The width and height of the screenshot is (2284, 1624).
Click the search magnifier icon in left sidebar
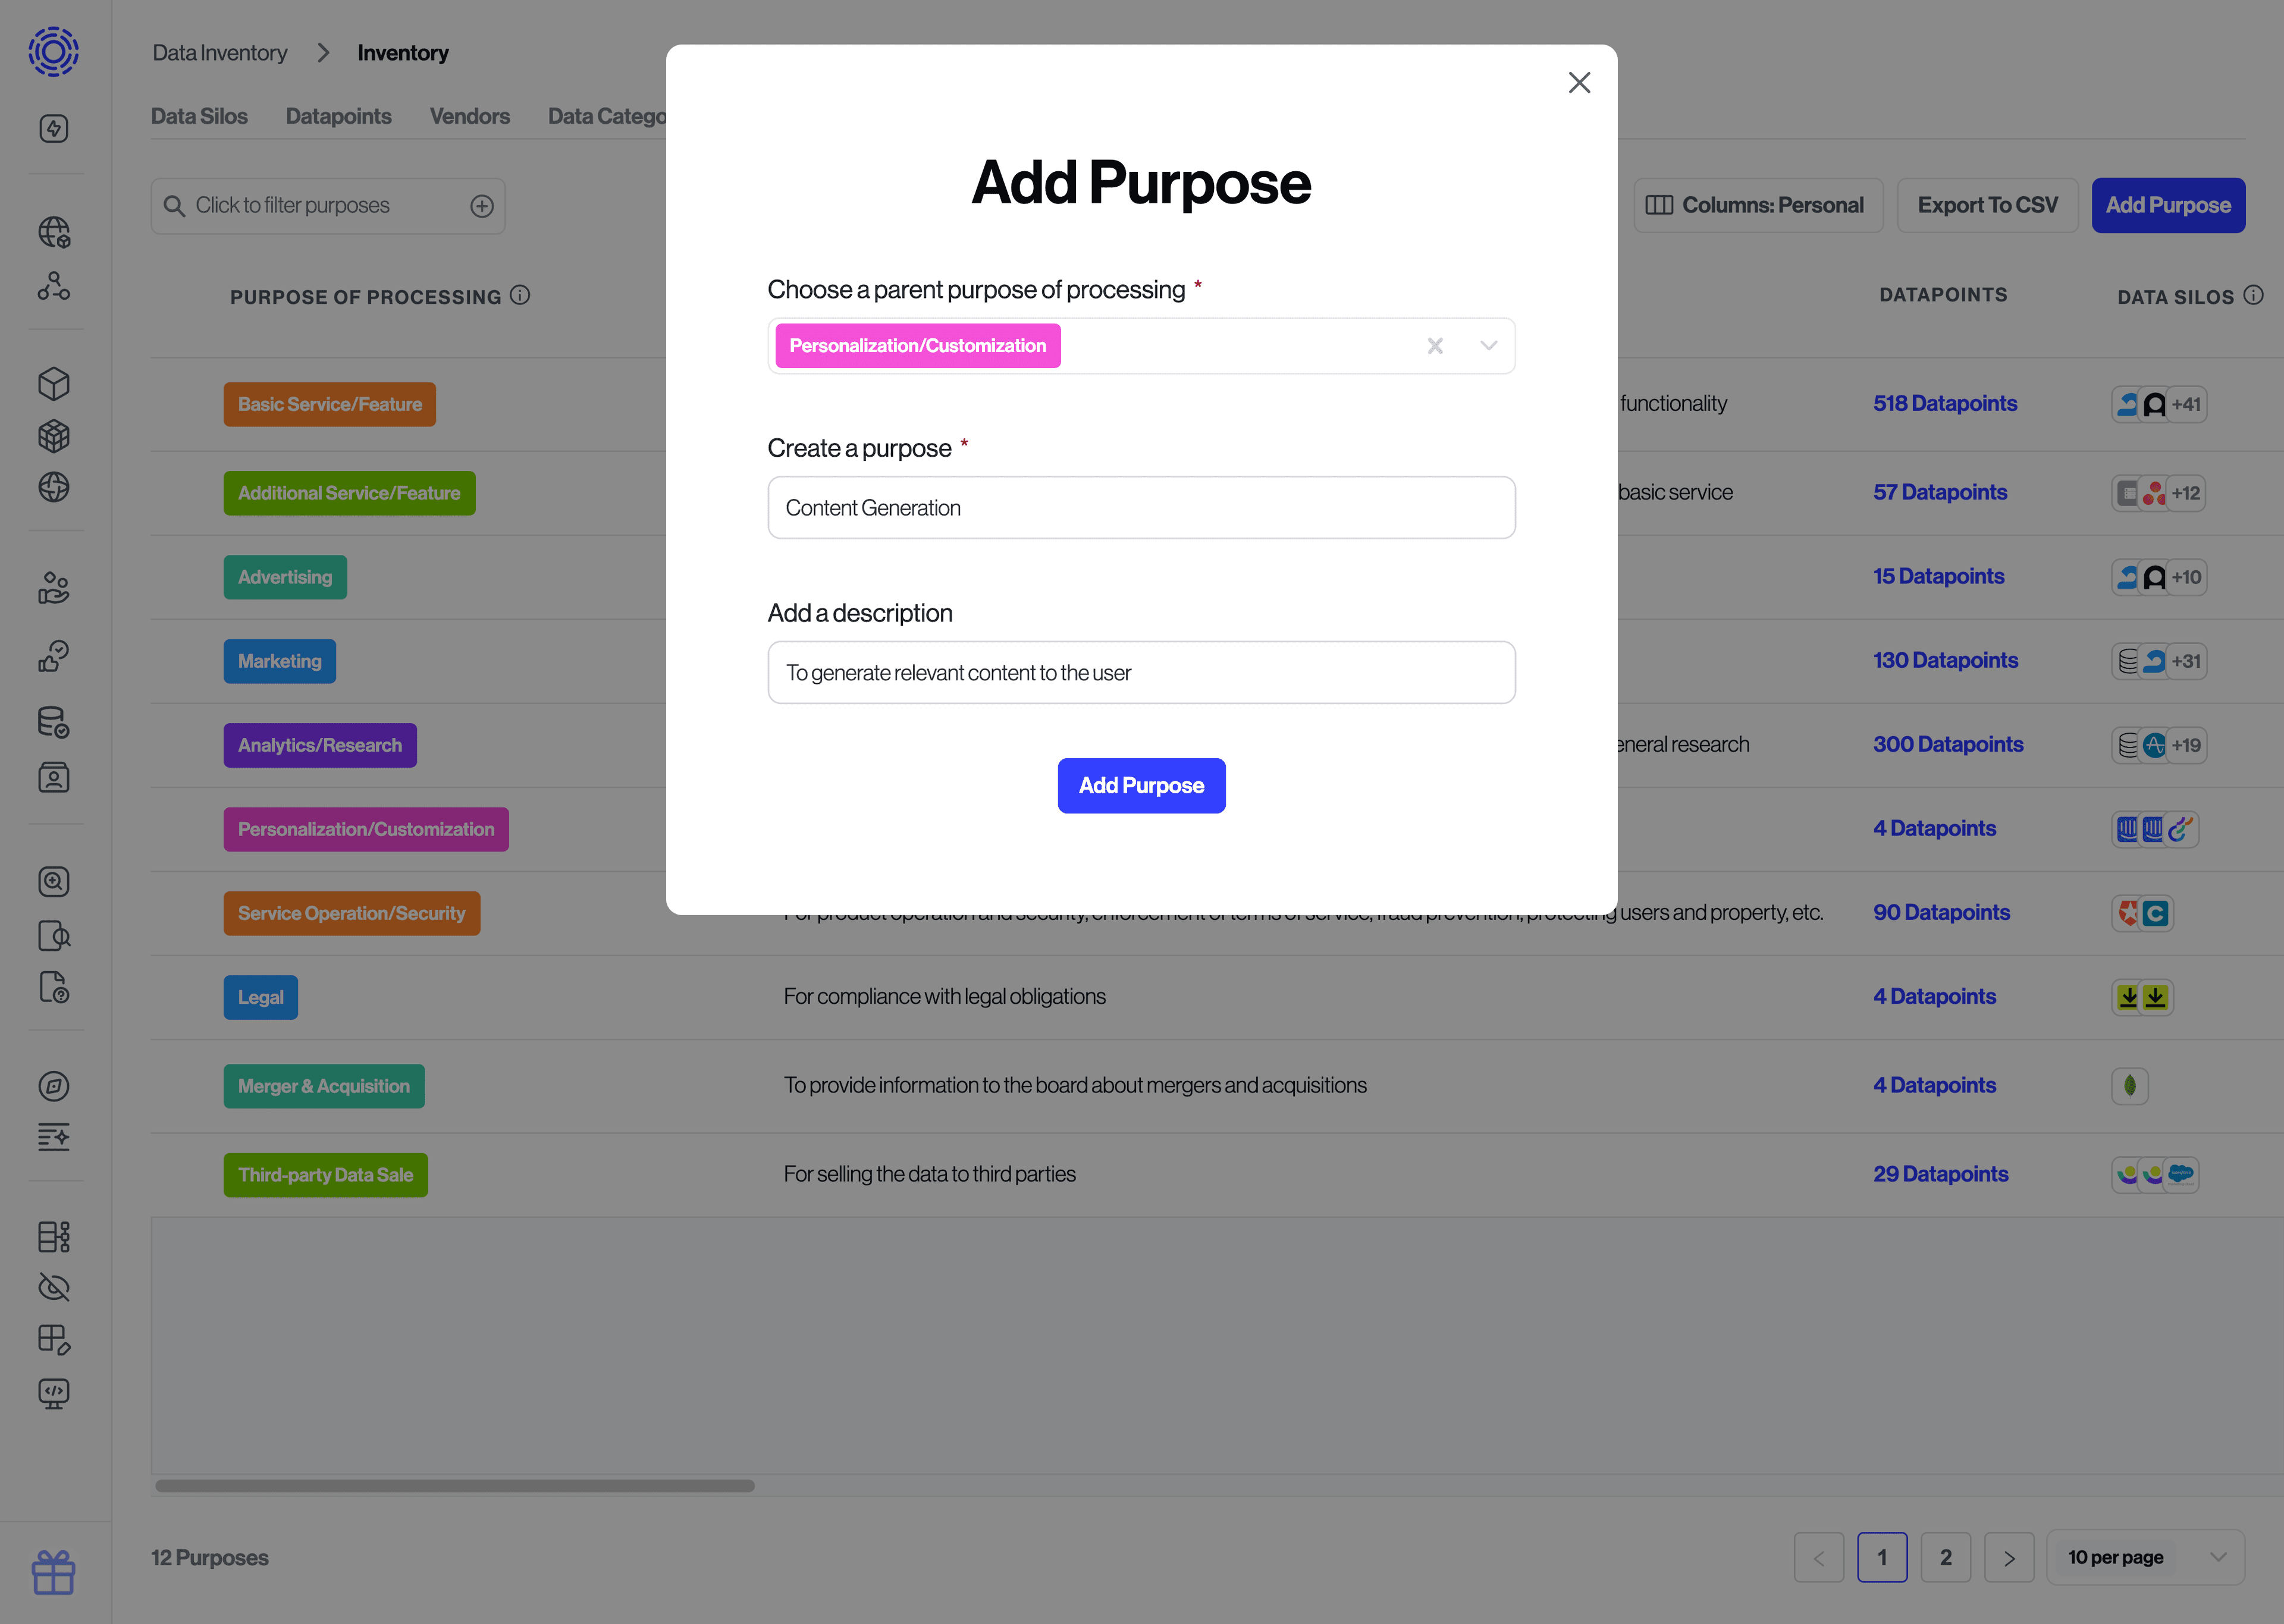tap(53, 882)
